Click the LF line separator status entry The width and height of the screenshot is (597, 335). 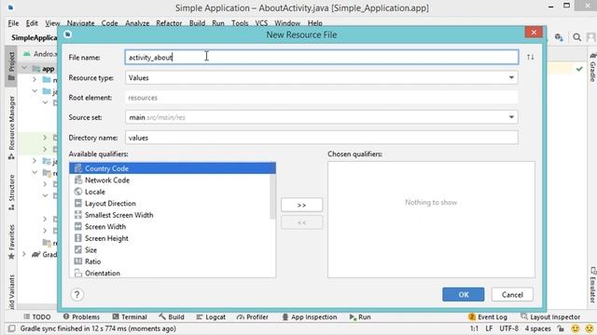tap(489, 328)
